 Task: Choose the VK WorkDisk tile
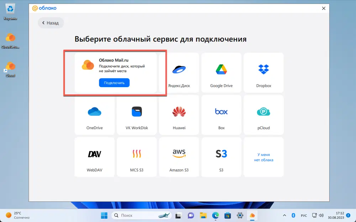tap(137, 115)
